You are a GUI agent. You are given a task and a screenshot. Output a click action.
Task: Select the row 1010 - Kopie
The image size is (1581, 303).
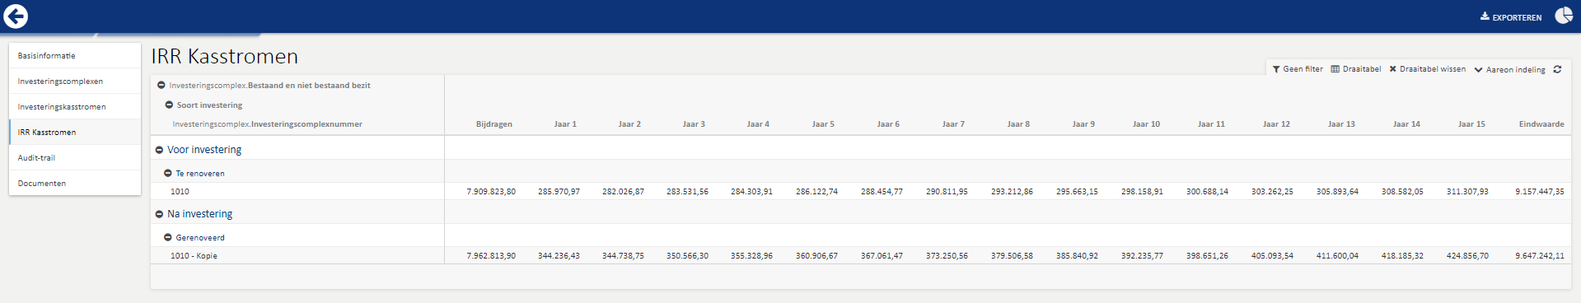(860, 256)
